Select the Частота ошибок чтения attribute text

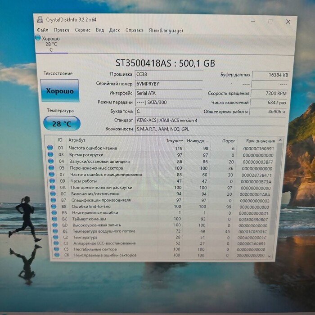[93, 148]
